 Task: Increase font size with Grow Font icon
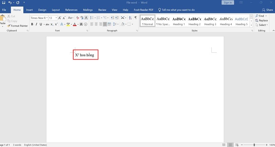(60, 18)
